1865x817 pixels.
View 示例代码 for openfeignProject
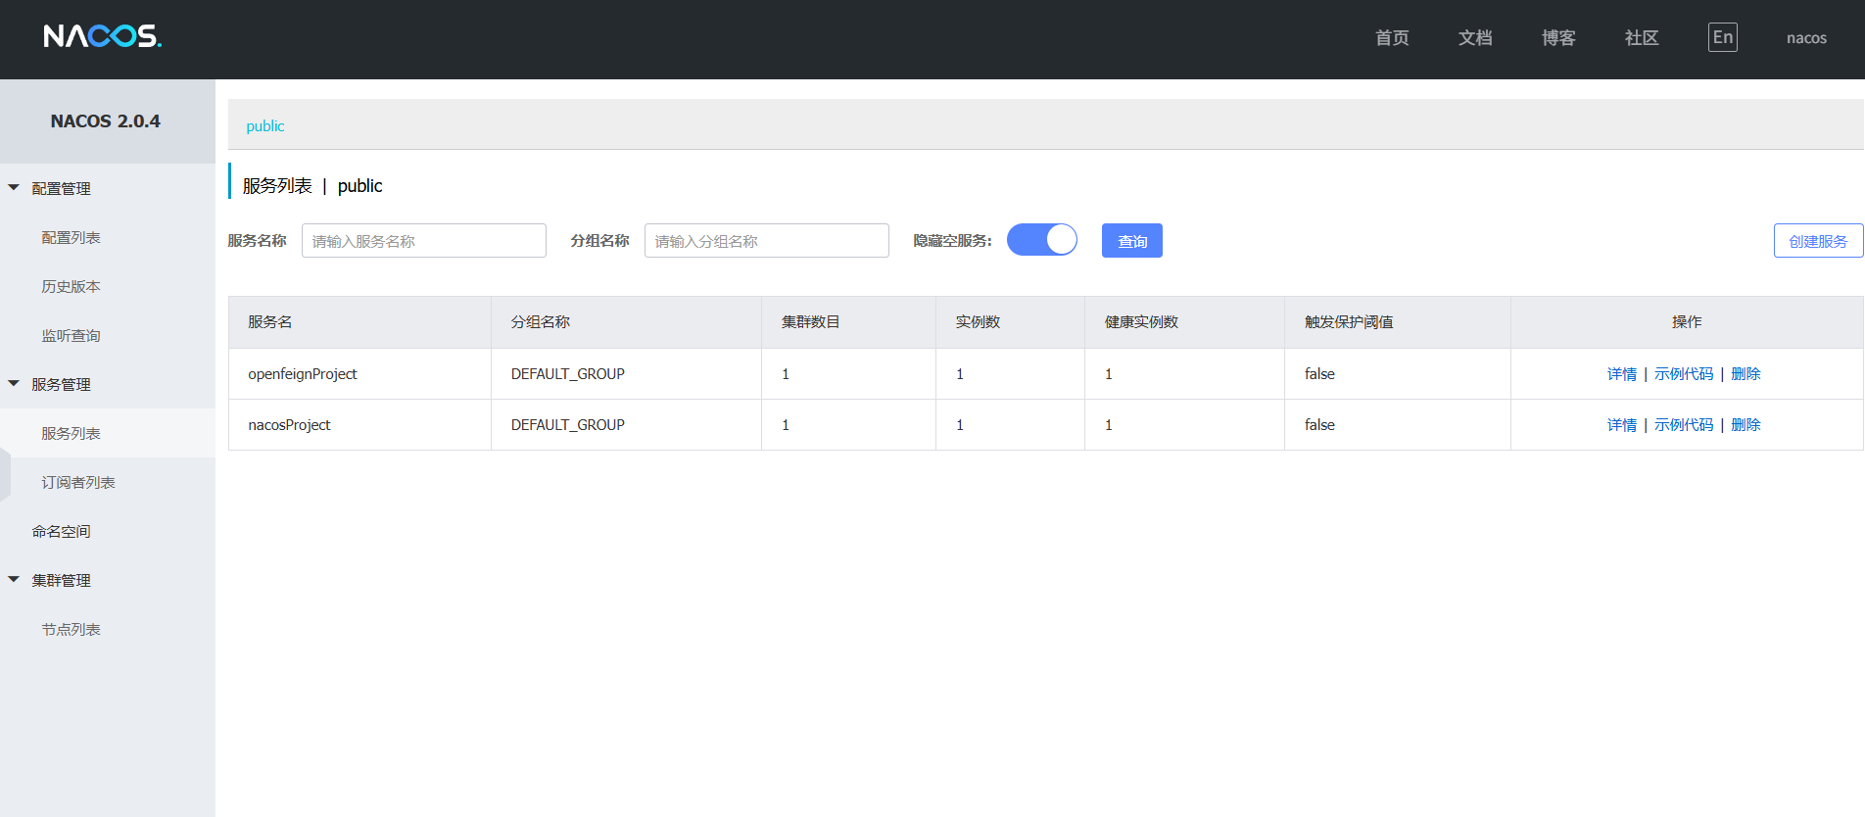tap(1684, 374)
